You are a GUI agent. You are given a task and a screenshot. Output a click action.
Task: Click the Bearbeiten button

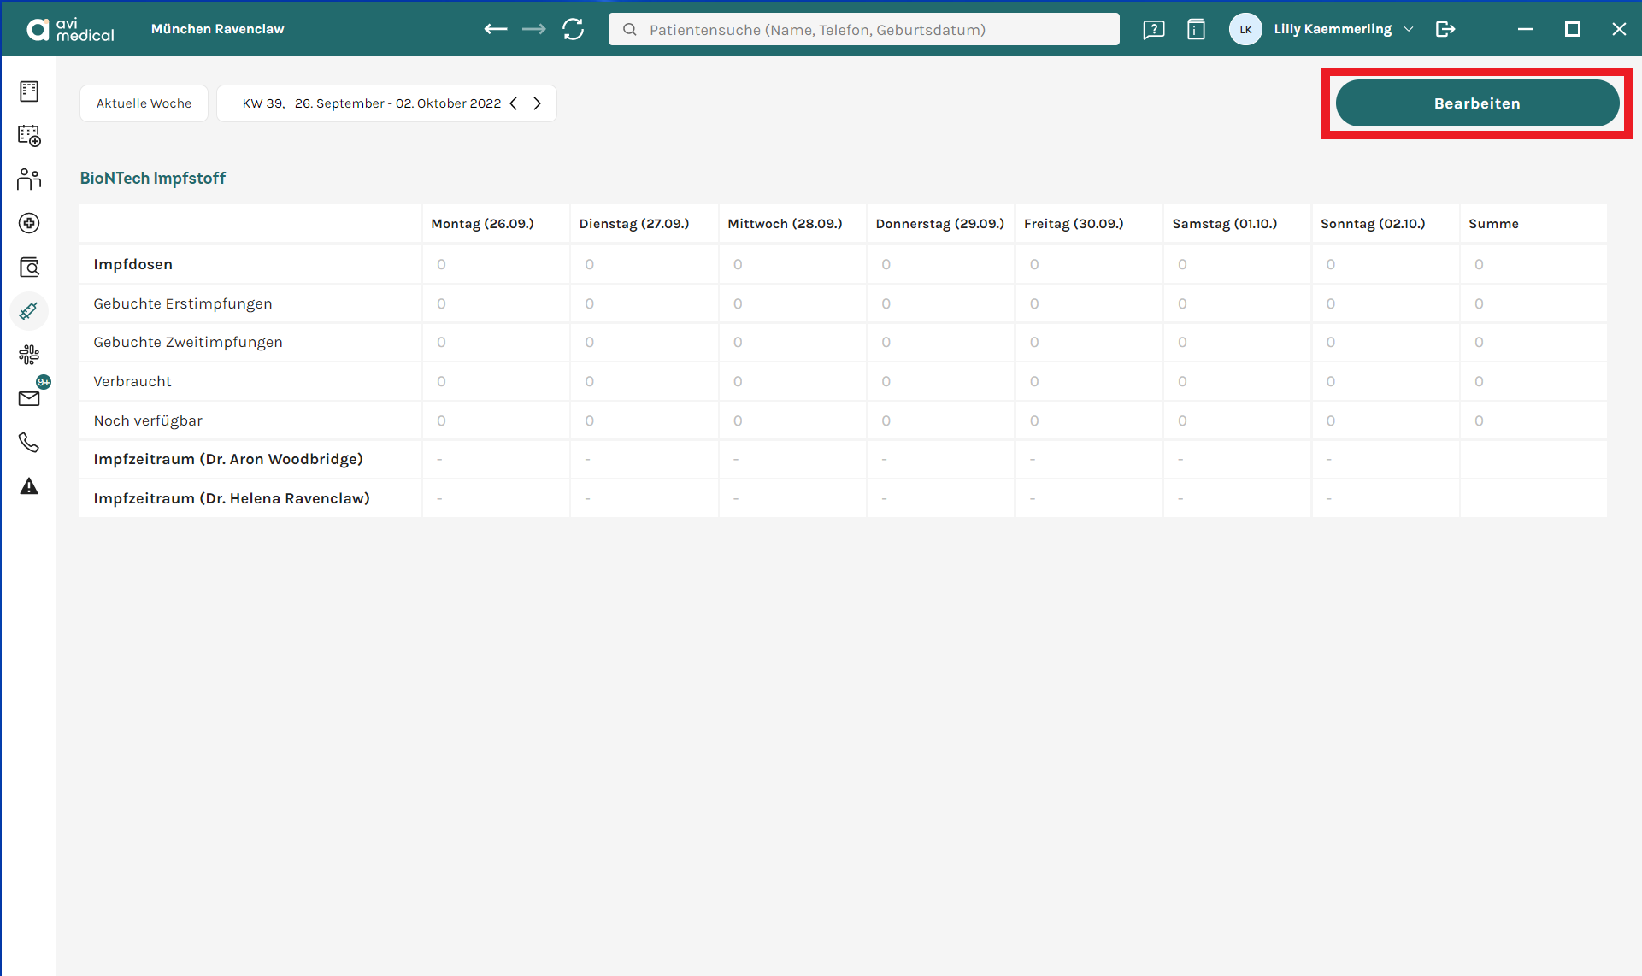[x=1477, y=103]
